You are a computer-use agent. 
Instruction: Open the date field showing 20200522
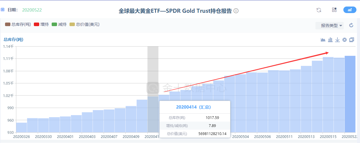click(32, 10)
